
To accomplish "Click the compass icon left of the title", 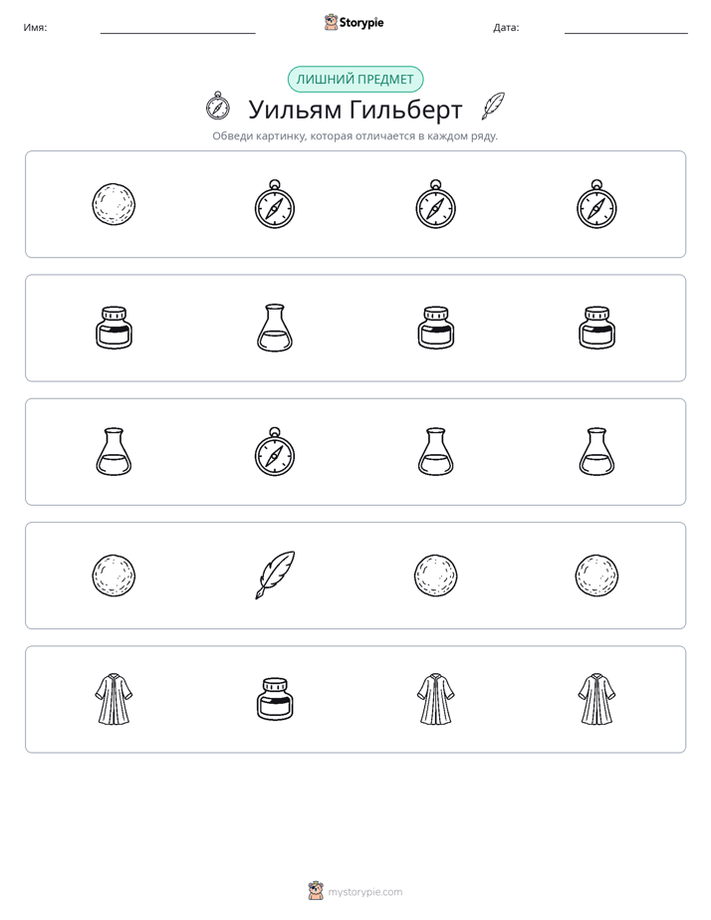I will 218,107.
